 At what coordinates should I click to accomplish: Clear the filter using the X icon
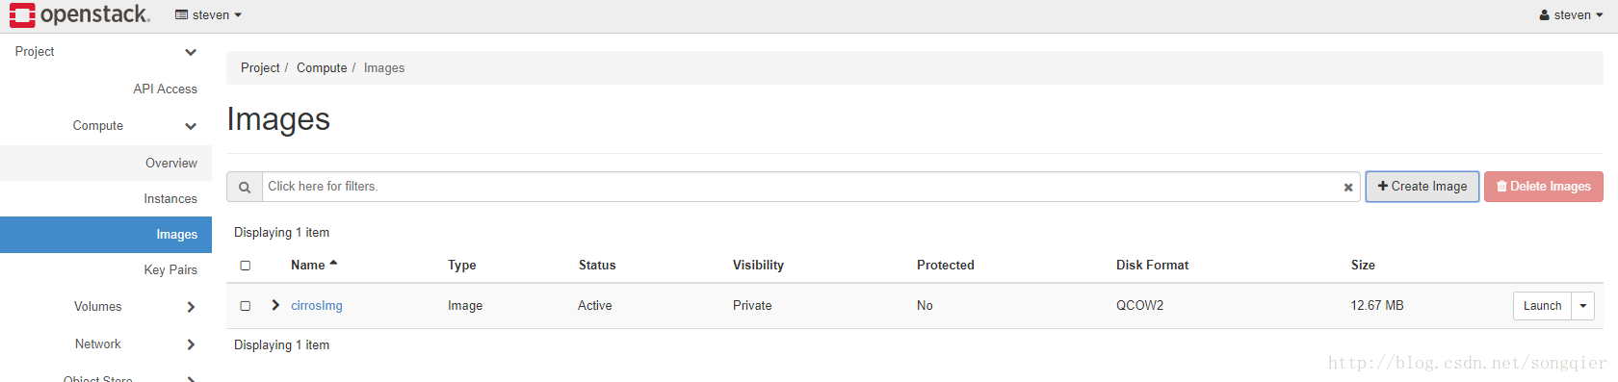click(x=1348, y=188)
